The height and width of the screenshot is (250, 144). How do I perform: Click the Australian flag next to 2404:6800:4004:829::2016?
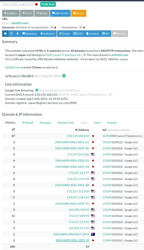click(93, 234)
